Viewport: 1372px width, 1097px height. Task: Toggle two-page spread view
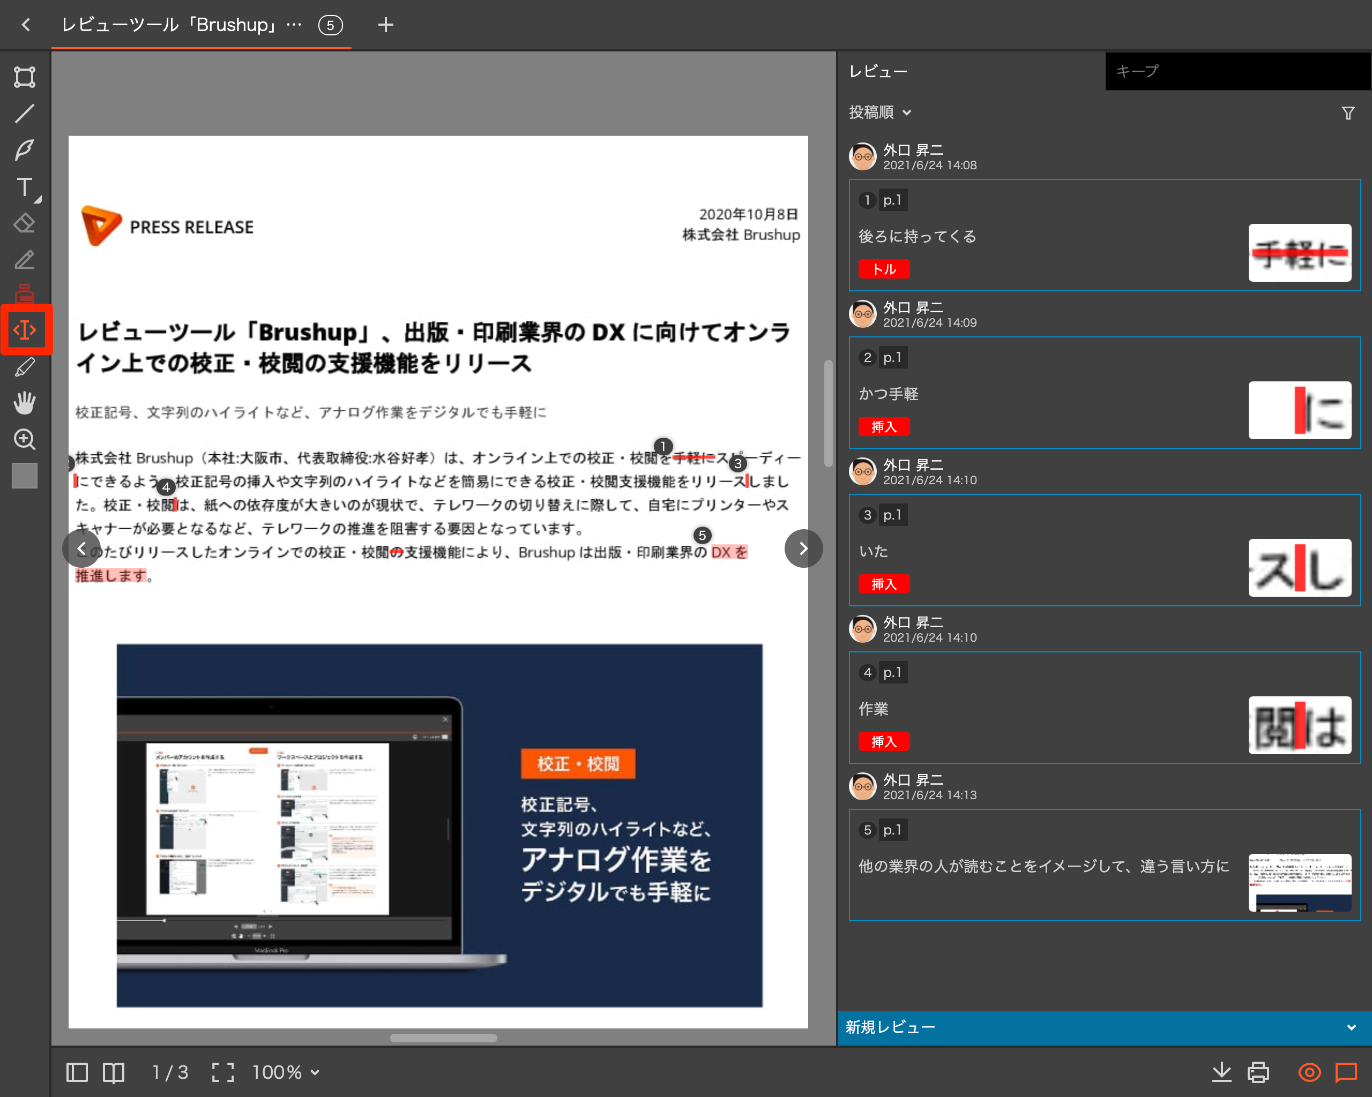click(114, 1073)
